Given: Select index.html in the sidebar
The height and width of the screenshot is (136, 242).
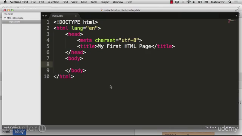Looking at the screenshot, I should coord(14,22).
